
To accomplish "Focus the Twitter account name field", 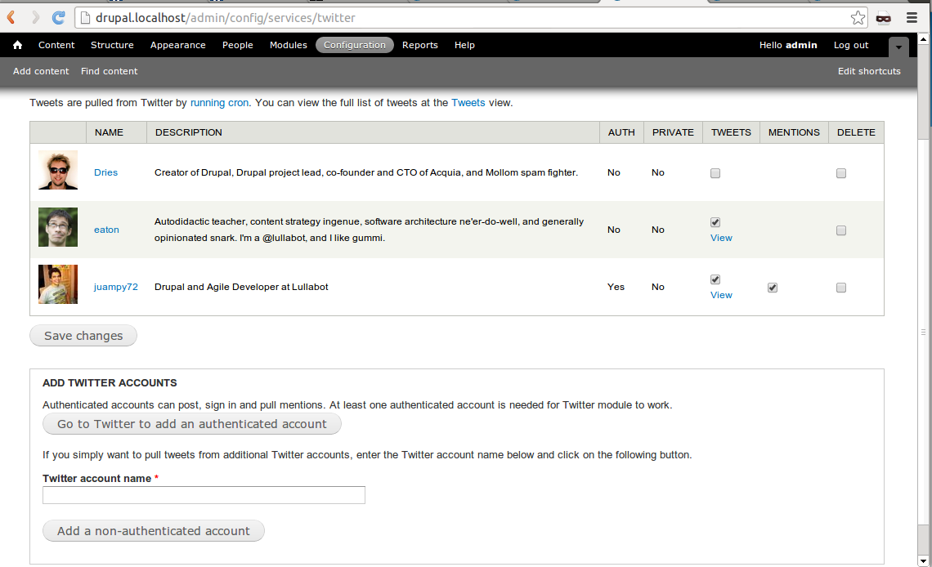I will click(204, 495).
